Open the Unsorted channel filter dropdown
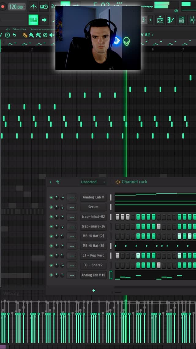The width and height of the screenshot is (196, 349). 89,182
